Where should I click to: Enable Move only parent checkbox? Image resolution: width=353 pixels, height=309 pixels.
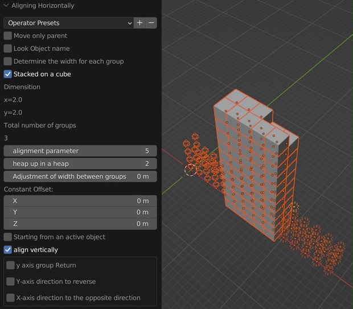point(8,35)
